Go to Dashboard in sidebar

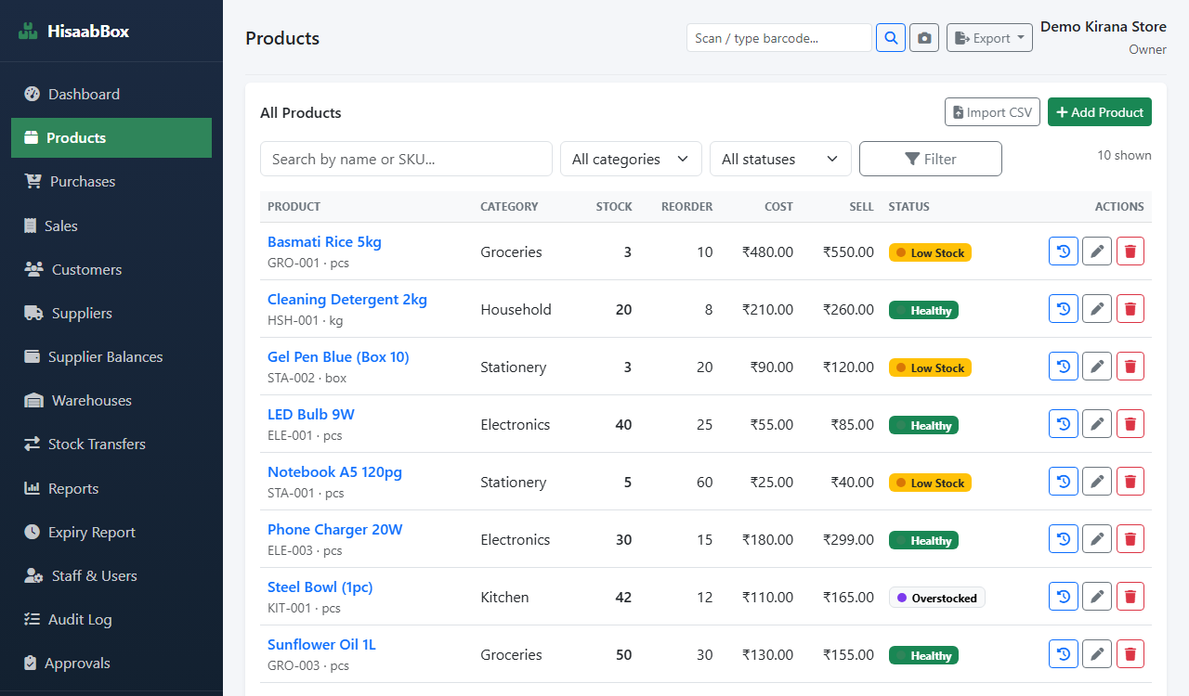111,94
